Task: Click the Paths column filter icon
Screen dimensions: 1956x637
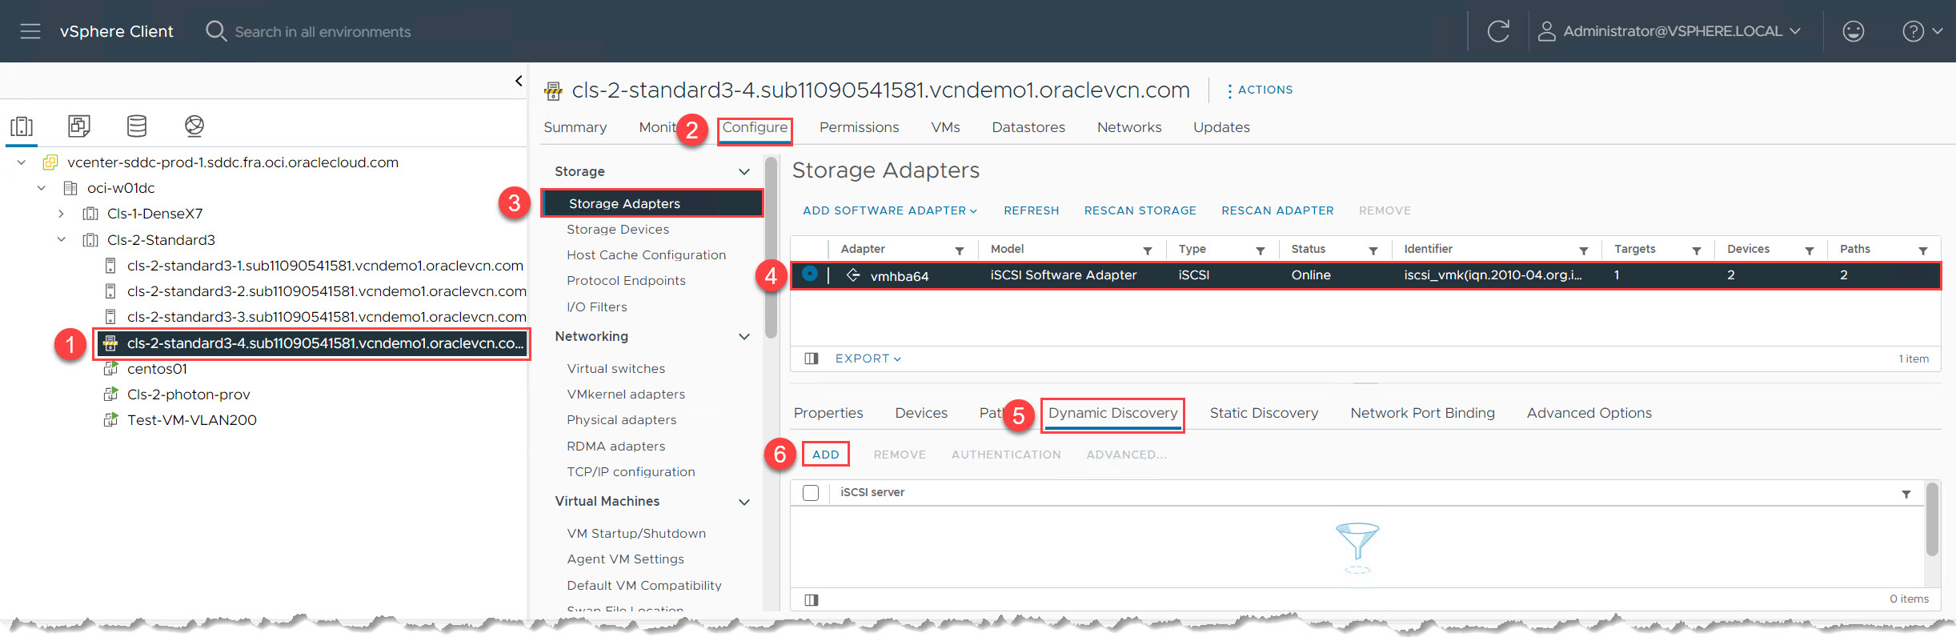Action: (1923, 250)
